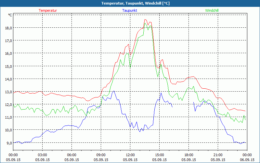
Task: Select the blue 'Taupunkt' legend label
Action: (x=130, y=10)
